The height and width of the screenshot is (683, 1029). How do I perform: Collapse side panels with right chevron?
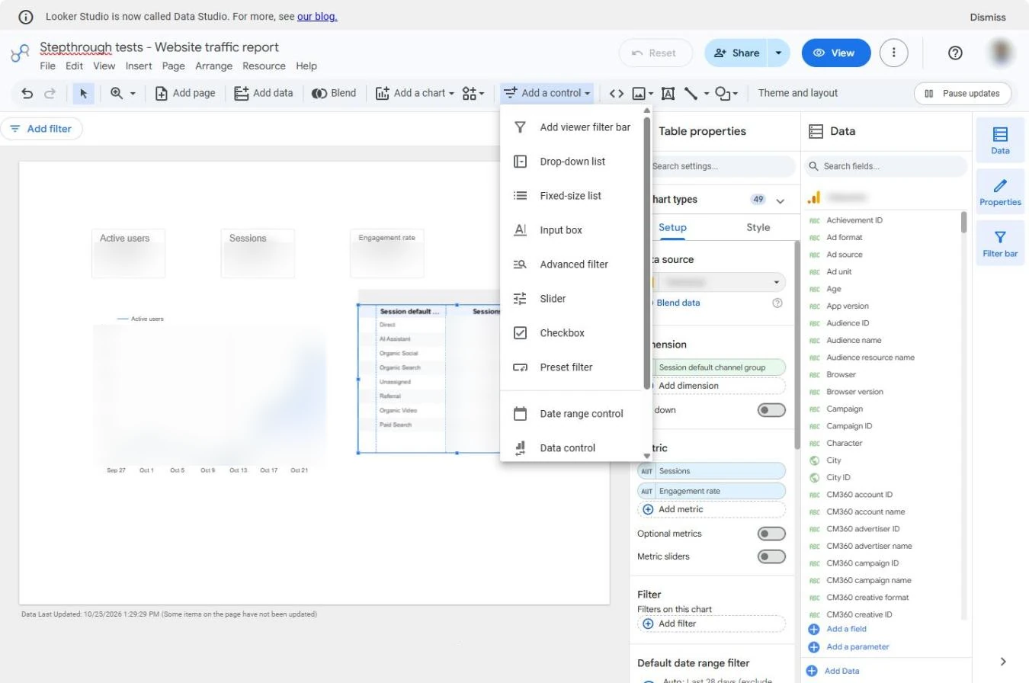[1003, 662]
